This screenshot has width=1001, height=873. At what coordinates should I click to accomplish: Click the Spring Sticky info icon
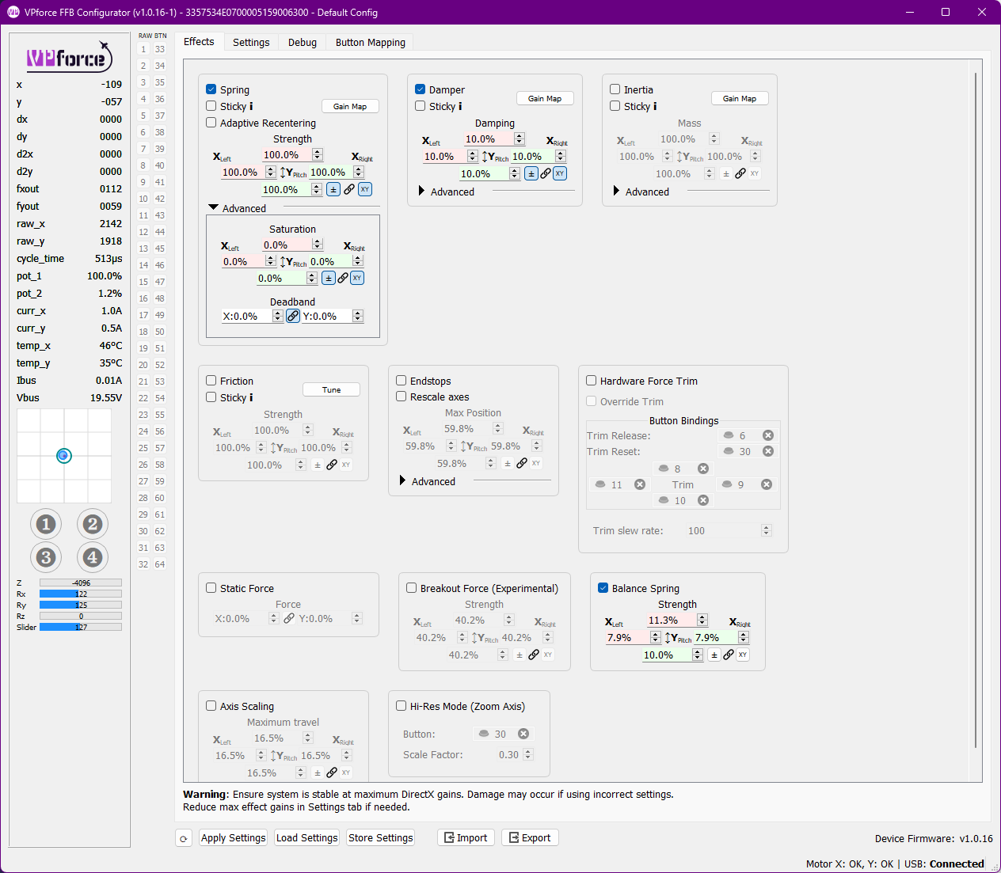[x=251, y=106]
